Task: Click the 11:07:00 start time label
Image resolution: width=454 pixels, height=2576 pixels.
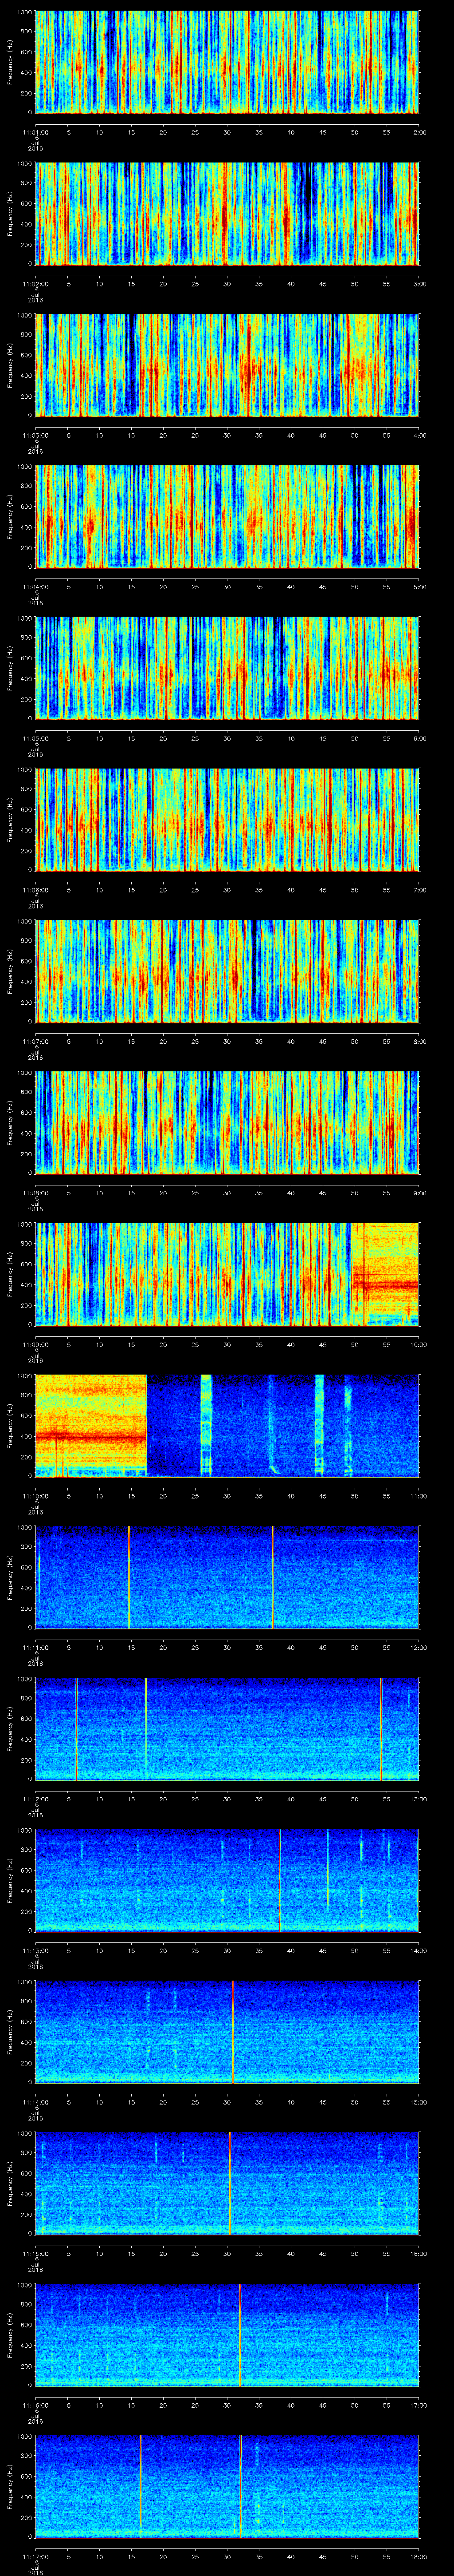Action: pos(36,1041)
